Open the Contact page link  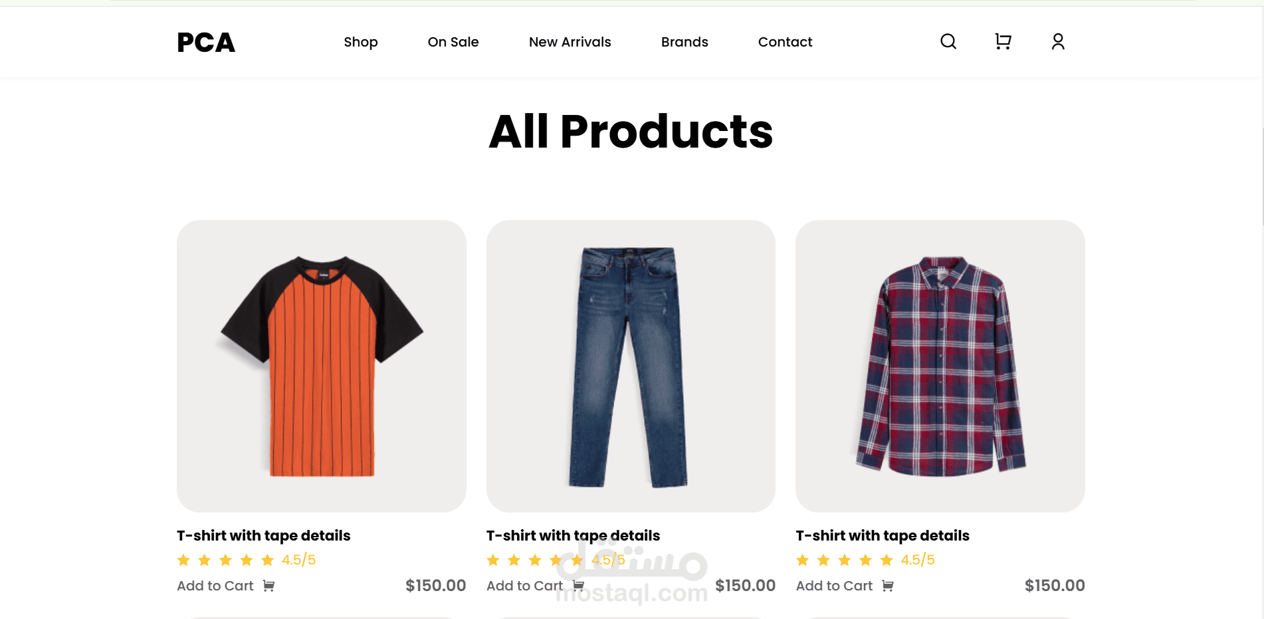785,42
